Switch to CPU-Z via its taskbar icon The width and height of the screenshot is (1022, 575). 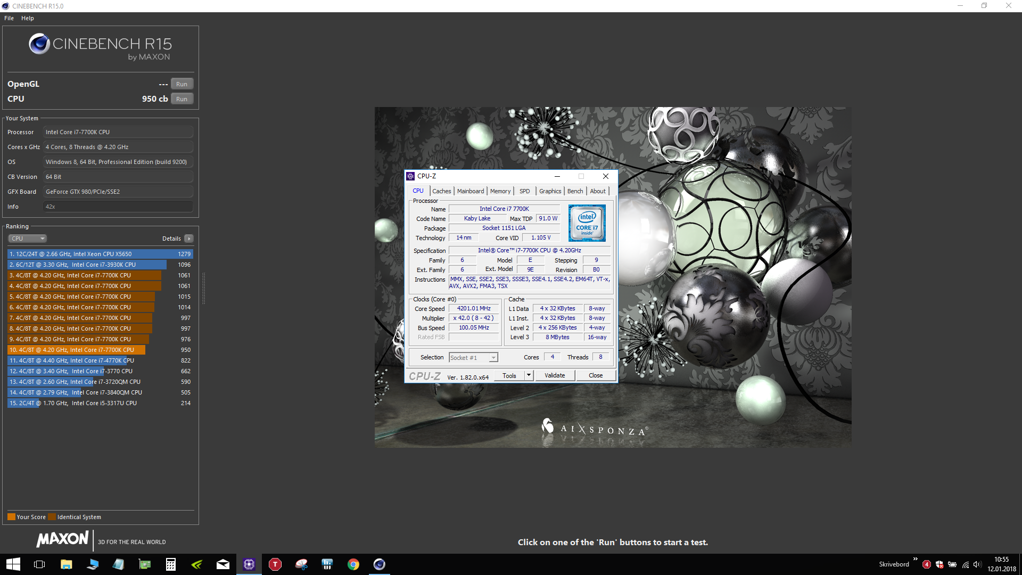[249, 564]
